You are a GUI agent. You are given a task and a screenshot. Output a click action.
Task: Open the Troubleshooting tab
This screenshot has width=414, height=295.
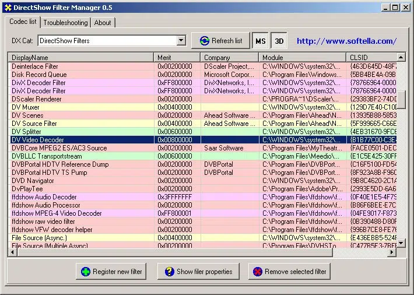point(65,23)
